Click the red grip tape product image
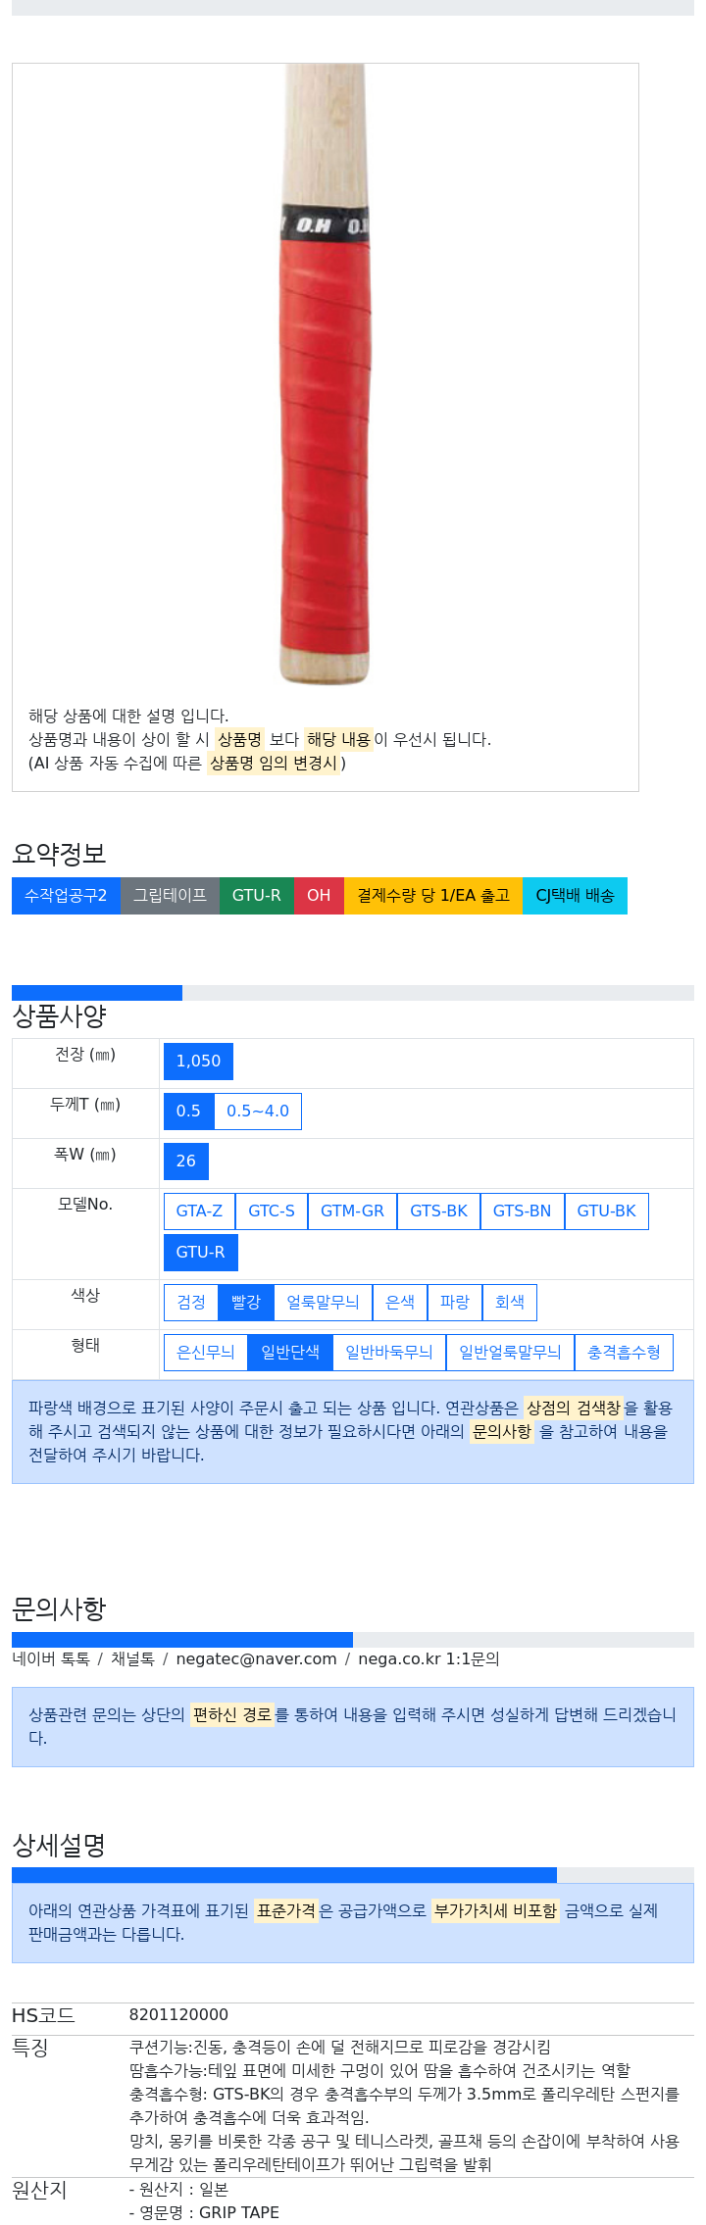 326,374
